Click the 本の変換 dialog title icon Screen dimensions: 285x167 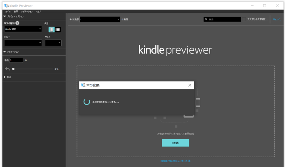pyautogui.click(x=83, y=85)
